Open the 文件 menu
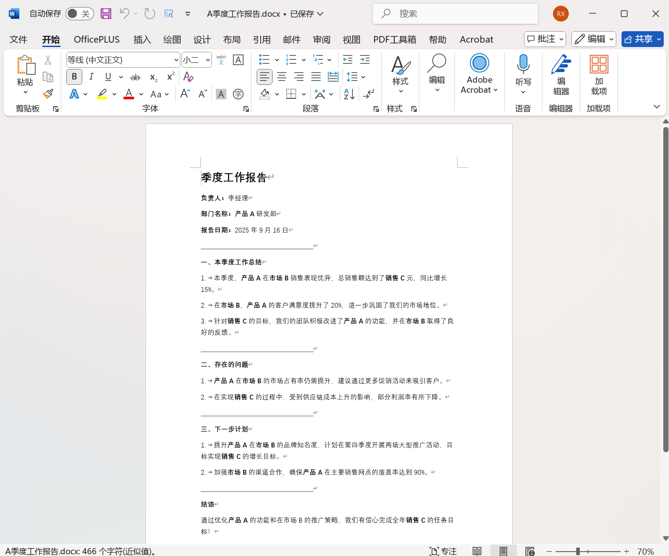This screenshot has height=556, width=669. click(18, 40)
